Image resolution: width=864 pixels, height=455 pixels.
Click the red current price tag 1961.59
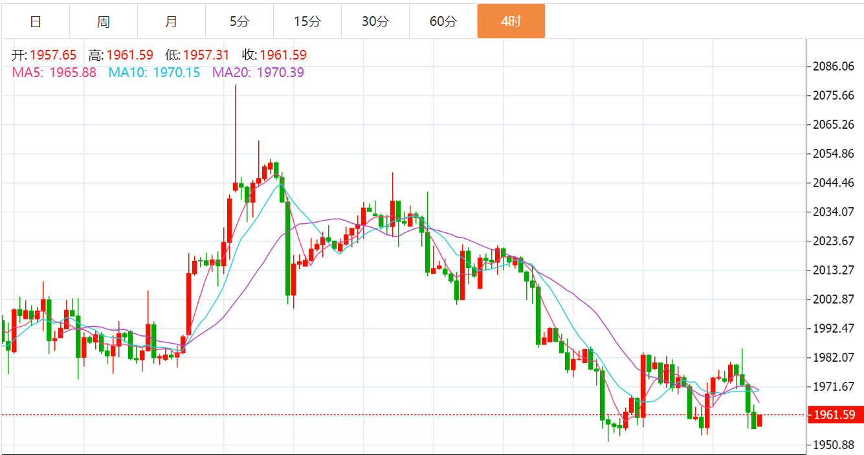pyautogui.click(x=835, y=415)
